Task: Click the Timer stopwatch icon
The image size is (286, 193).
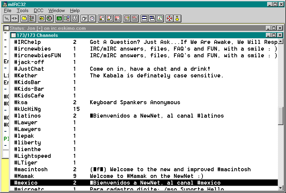Action: click(x=92, y=18)
